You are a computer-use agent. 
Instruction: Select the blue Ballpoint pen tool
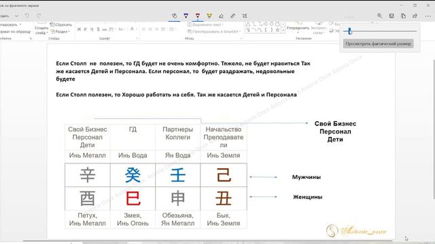(x=186, y=16)
